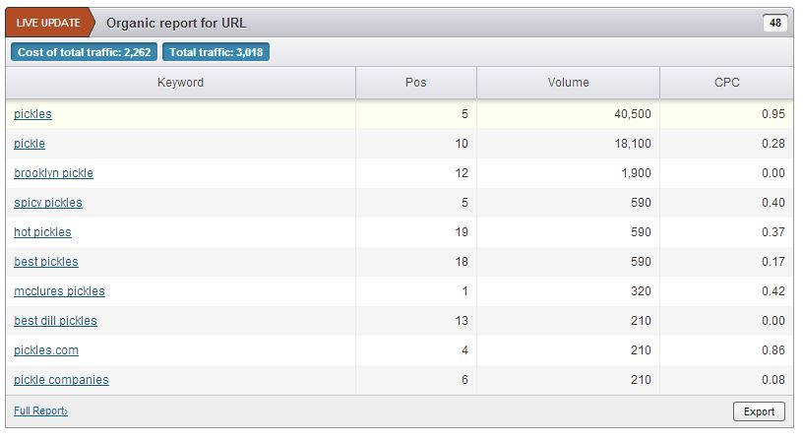Select the spicy pickles keyword link
The width and height of the screenshot is (803, 441).
48,203
